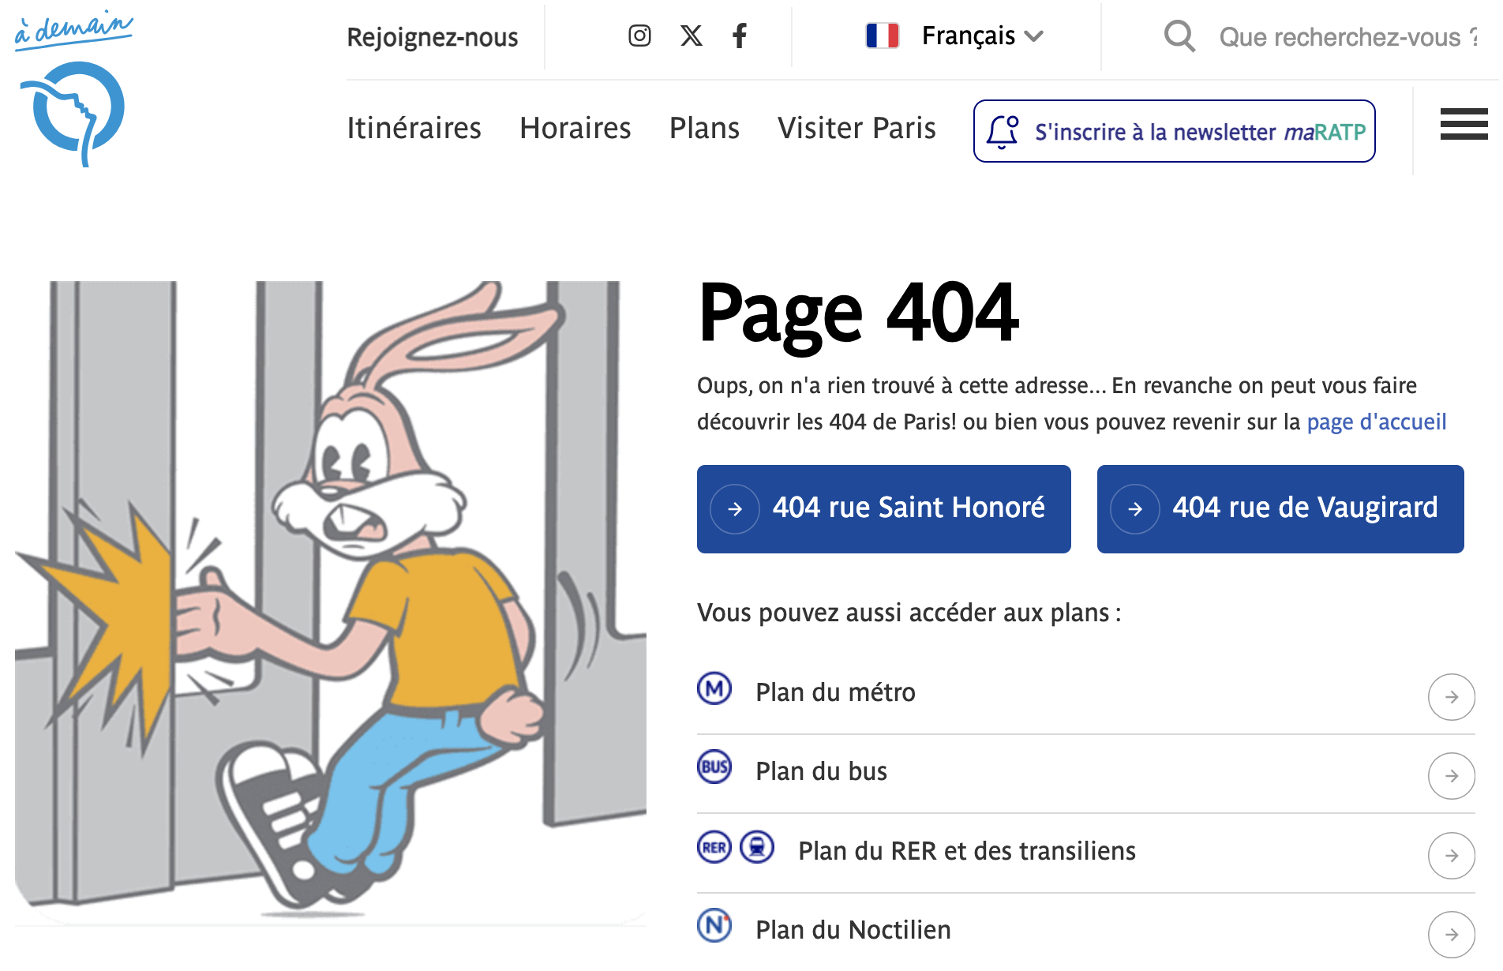Click arrow circle in Vaugirard button
This screenshot has height=971, width=1503.
[1135, 509]
